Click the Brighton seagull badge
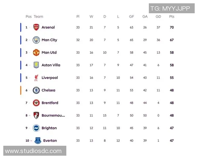The height and width of the screenshot is (159, 198). [36, 128]
